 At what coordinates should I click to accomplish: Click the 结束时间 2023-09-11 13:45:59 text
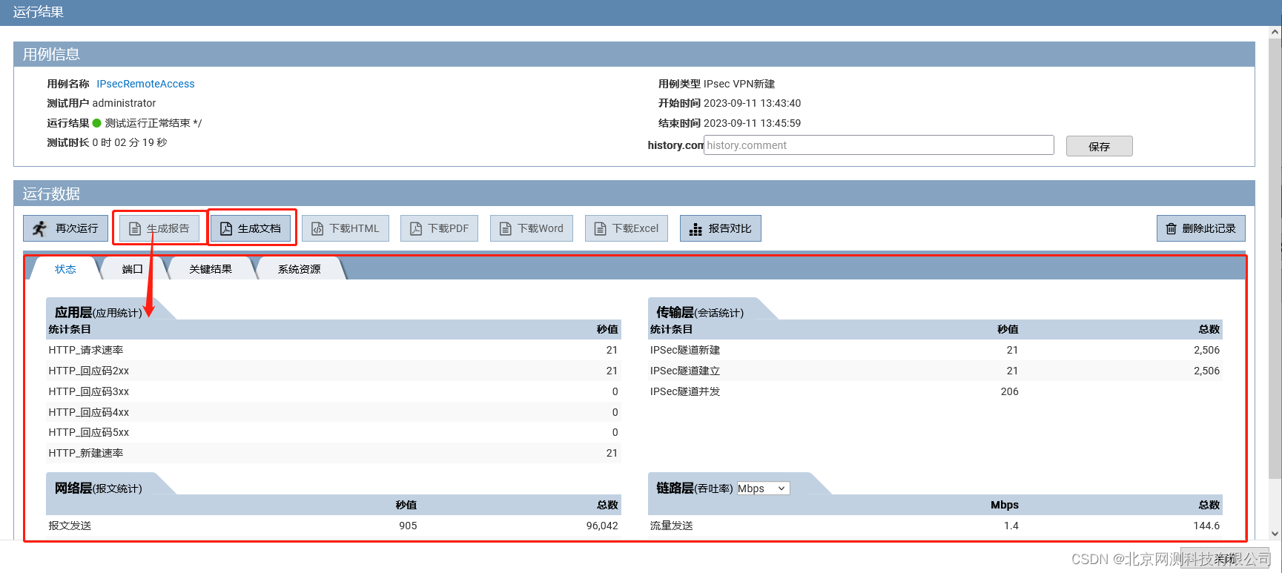point(730,123)
